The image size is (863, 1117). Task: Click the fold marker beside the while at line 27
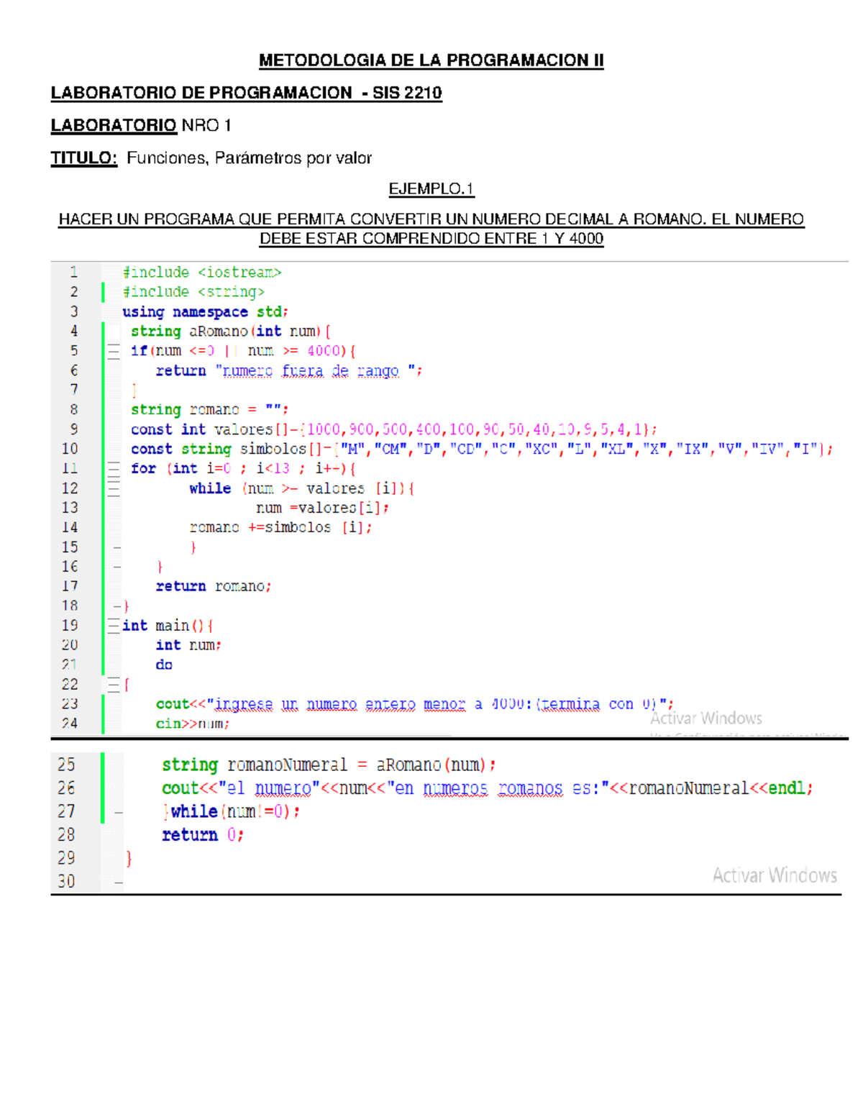click(x=118, y=812)
